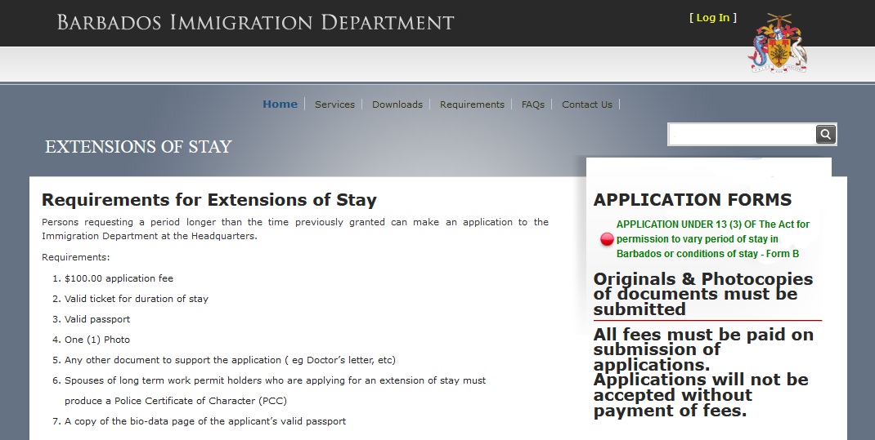Focus the search text field
The height and width of the screenshot is (440, 875).
(742, 135)
